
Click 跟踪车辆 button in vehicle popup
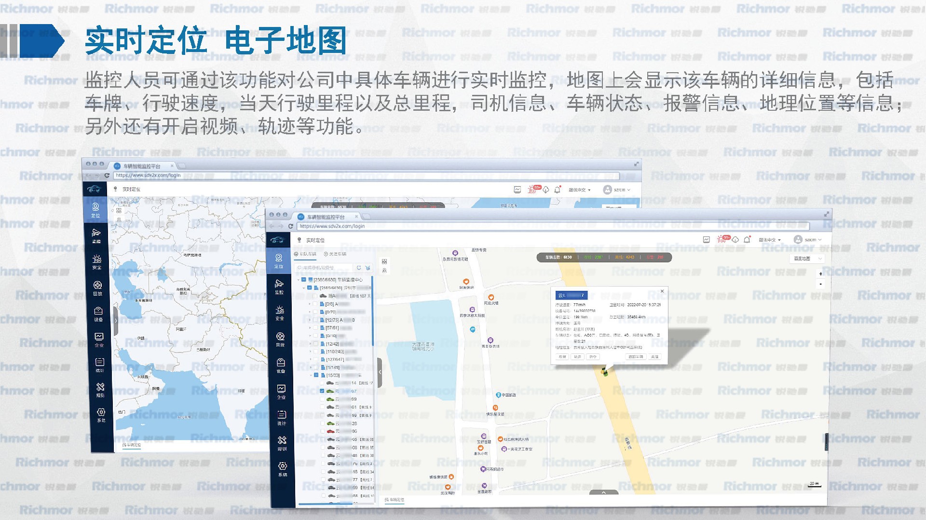pyautogui.click(x=636, y=357)
